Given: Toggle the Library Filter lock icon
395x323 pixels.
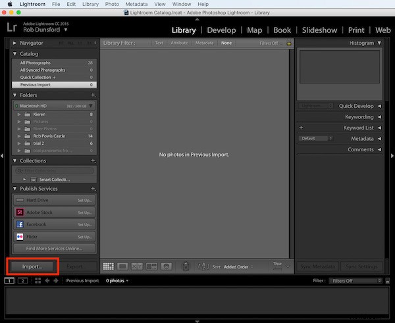Looking at the screenshot, I should 288,43.
